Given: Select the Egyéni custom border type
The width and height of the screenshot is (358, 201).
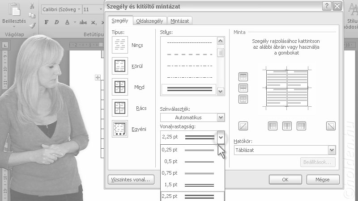Looking at the screenshot, I should [x=119, y=129].
